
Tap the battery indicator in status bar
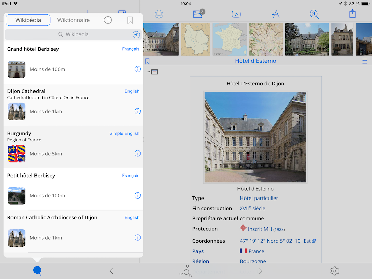(x=365, y=4)
